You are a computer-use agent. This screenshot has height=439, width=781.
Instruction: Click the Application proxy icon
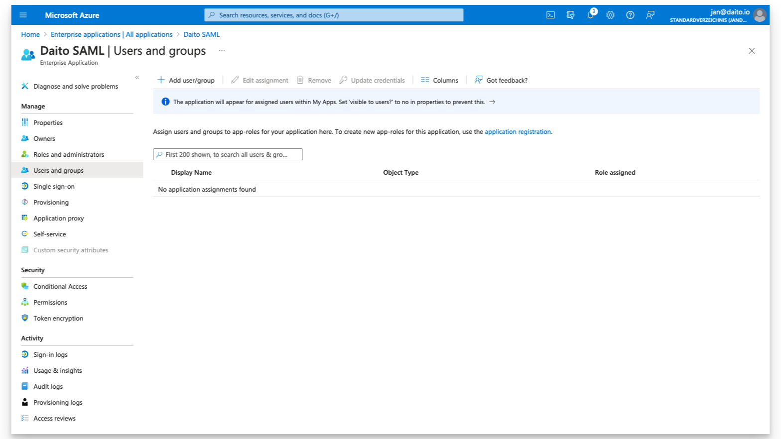pyautogui.click(x=25, y=218)
